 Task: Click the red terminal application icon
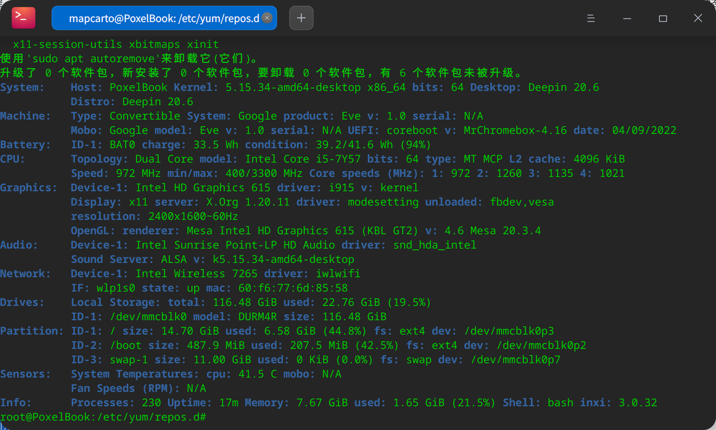(23, 18)
